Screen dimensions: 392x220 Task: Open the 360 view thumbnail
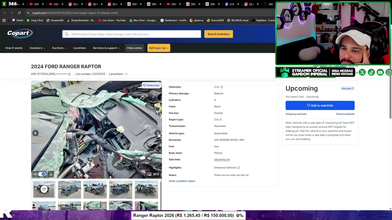(44, 189)
